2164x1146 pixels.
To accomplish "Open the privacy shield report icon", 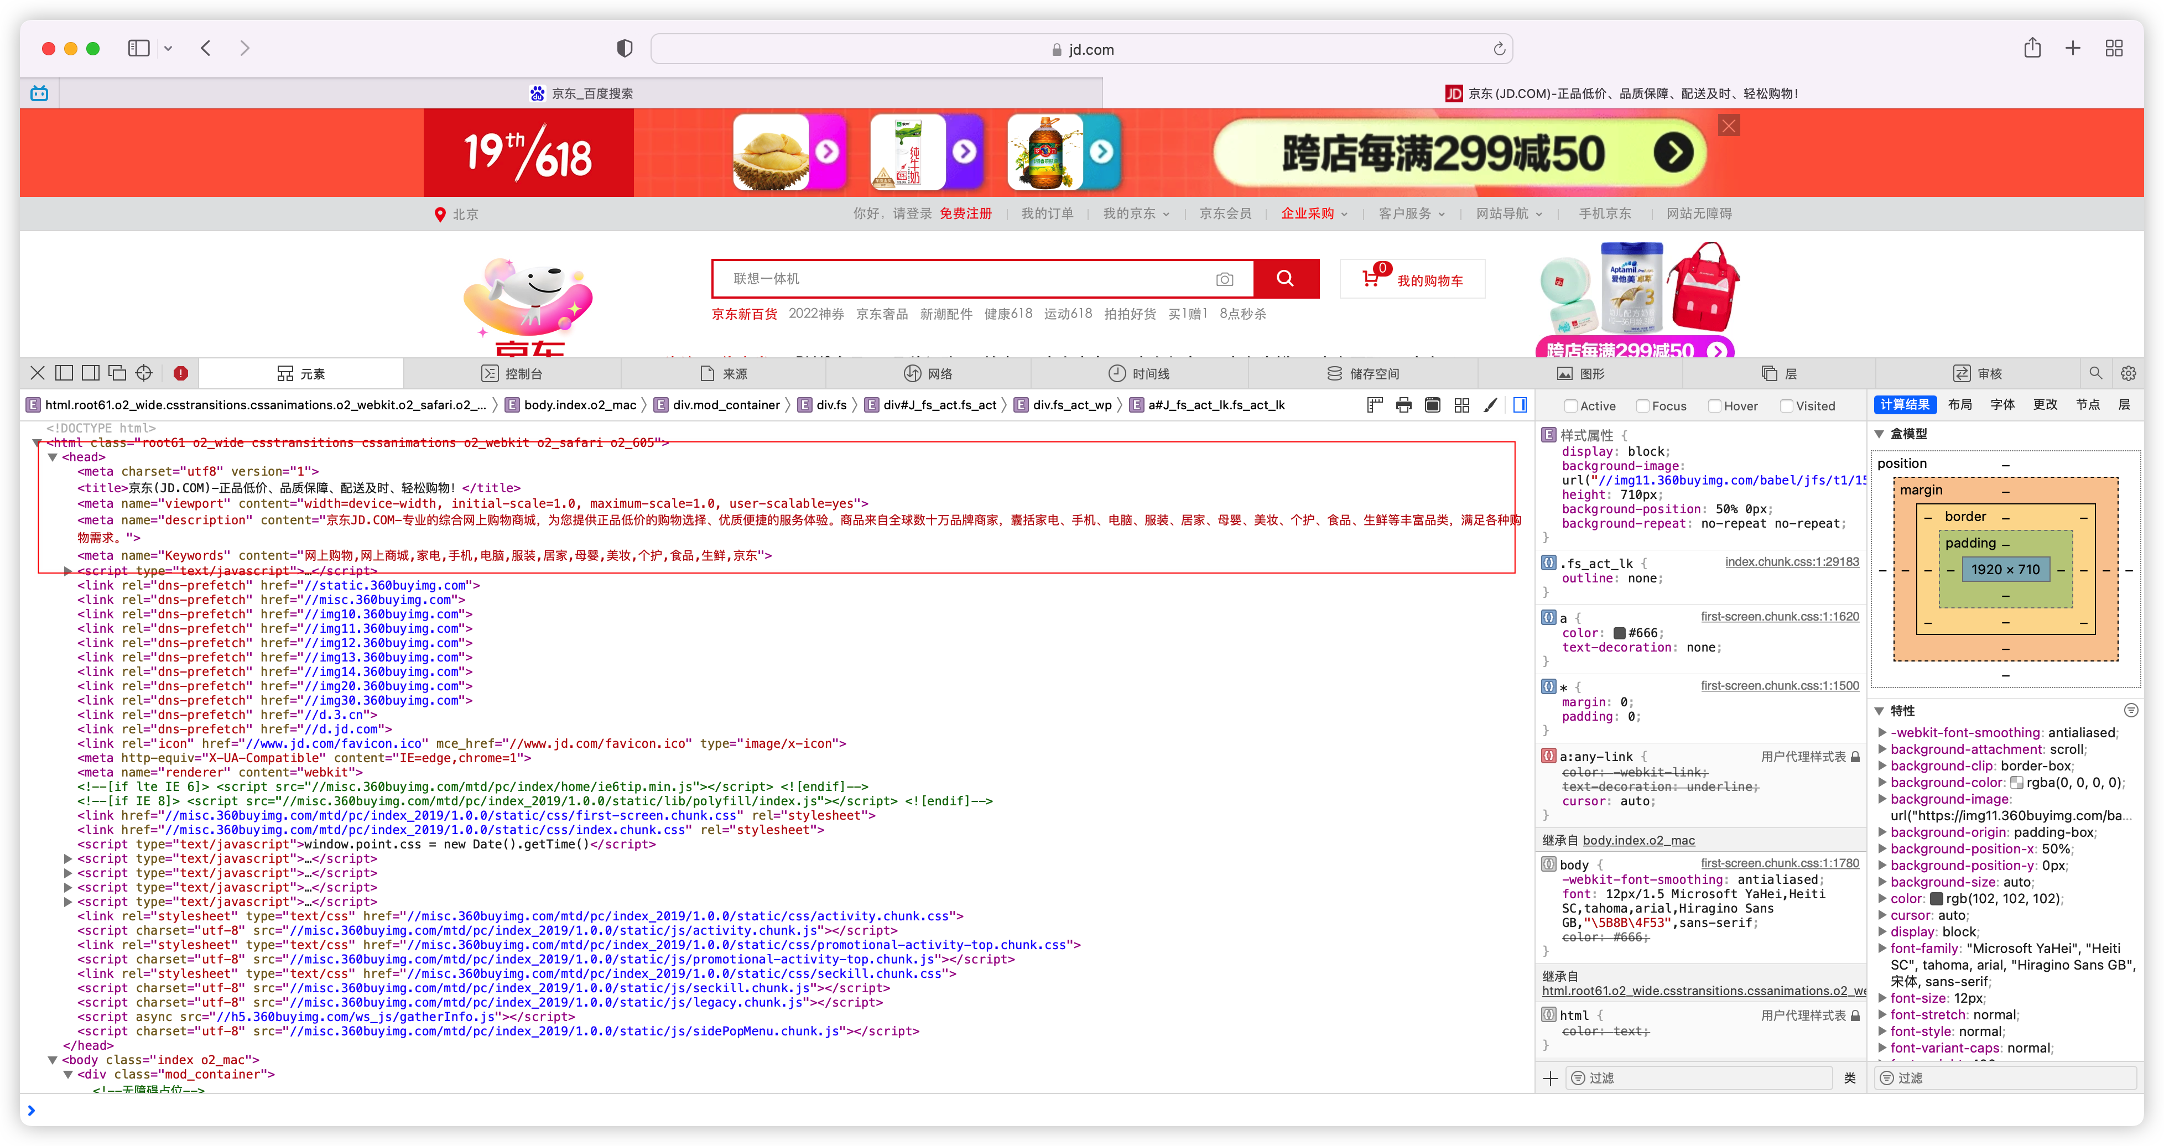I will pos(624,49).
